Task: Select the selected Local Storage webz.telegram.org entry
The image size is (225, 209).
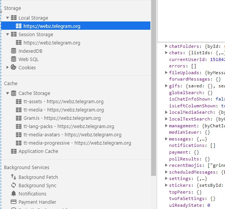Action: (76, 26)
